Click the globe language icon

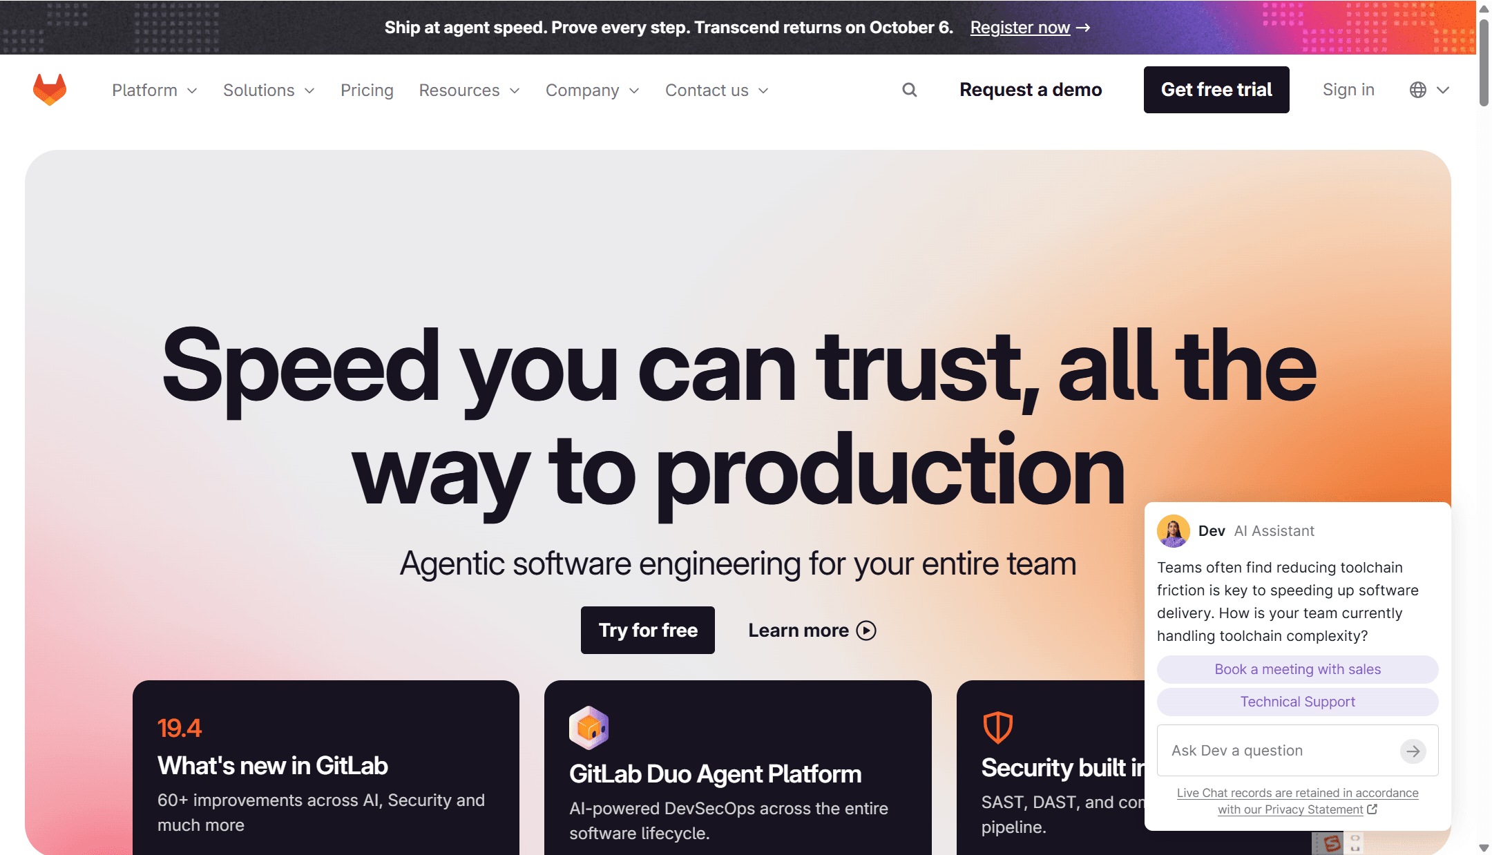[x=1418, y=90]
